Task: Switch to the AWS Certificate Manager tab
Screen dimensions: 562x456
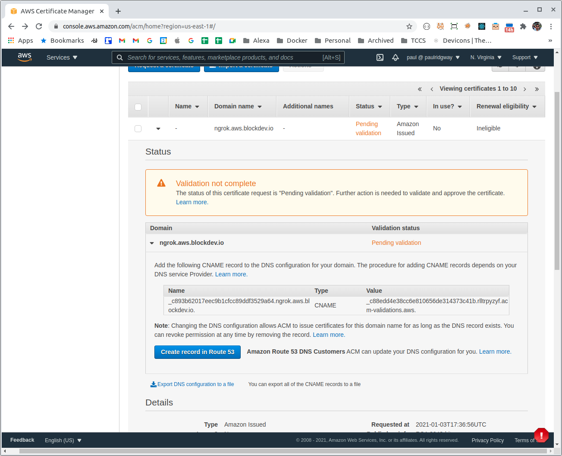Action: pos(56,11)
